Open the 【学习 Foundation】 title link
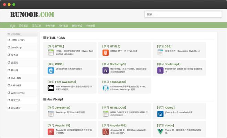Image resolution: width=227 pixels, height=138 pixels. [x=114, y=82]
